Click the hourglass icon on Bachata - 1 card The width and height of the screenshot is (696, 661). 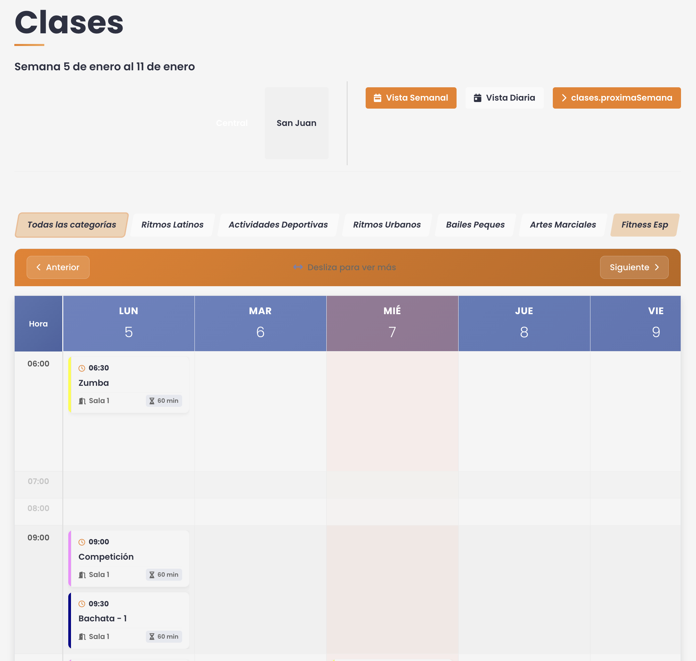[152, 636]
